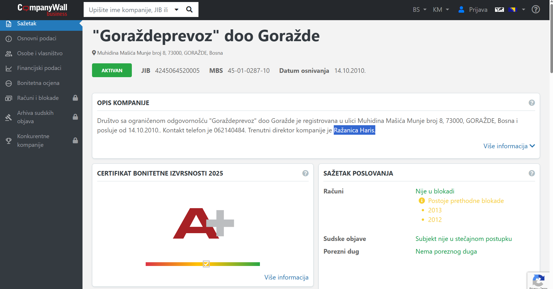This screenshot has height=289, width=553.
Task: Open Više informacija under the certificate
Action: click(x=286, y=277)
